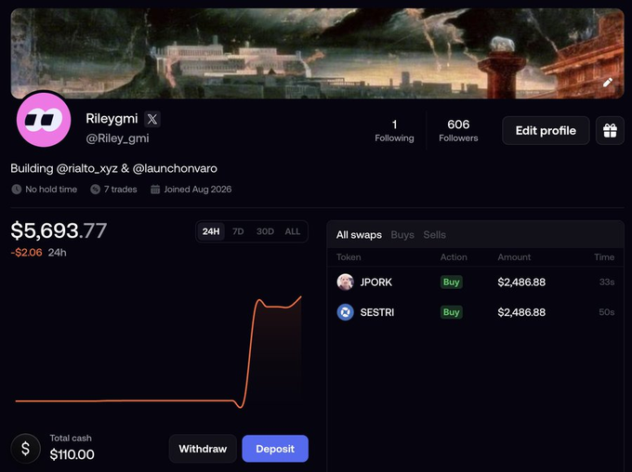Image resolution: width=632 pixels, height=472 pixels.
Task: Click the Buy badge in SESTRI row
Action: 451,312
